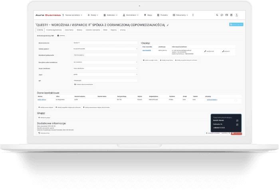This screenshot has width=279, height=192.
Task: Click the Dodatkowi opiekunowie tag field
Action: 105,55
